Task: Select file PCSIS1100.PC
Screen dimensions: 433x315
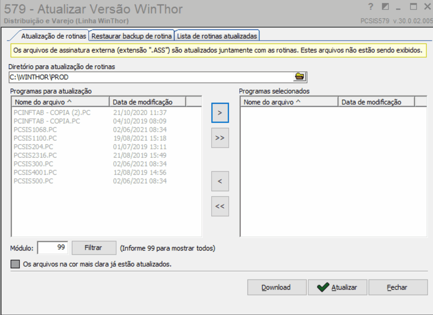Action: coord(35,138)
